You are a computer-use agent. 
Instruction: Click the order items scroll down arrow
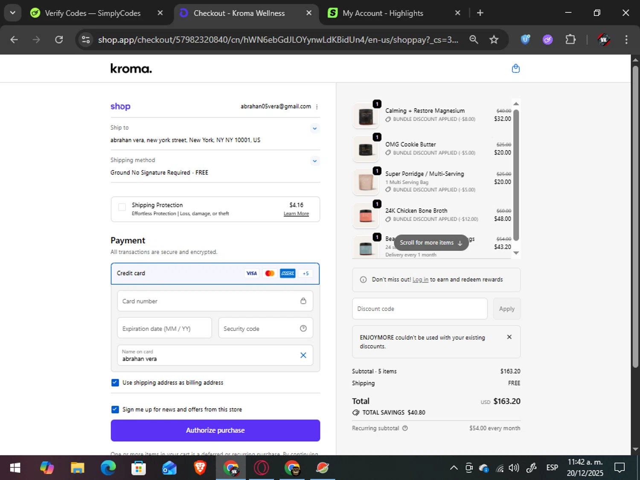516,253
